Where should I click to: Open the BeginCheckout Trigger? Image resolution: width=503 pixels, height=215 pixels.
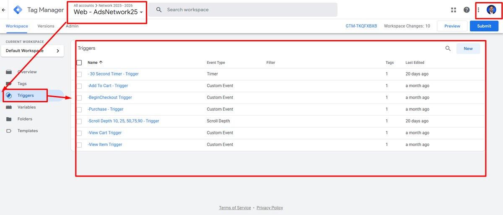110,97
